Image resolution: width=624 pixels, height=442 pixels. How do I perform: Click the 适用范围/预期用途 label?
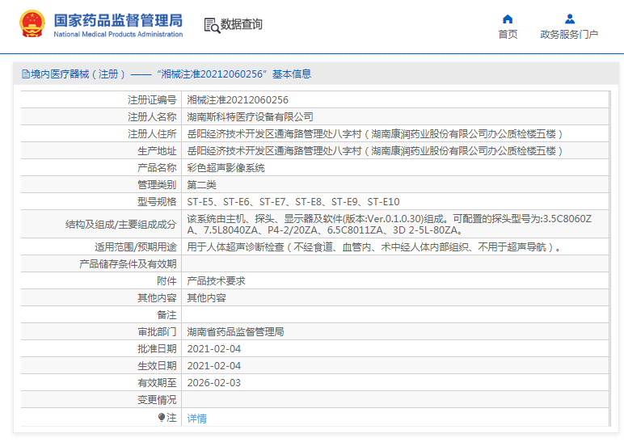tap(135, 247)
